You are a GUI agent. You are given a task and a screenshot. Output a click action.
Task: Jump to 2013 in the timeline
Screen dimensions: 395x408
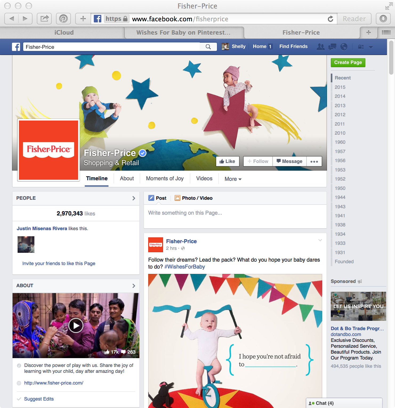point(340,106)
